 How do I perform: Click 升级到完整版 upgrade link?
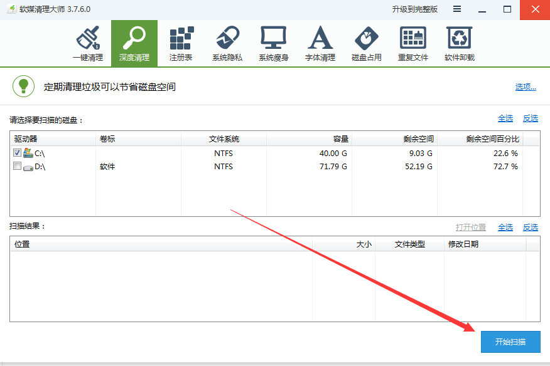pyautogui.click(x=414, y=9)
